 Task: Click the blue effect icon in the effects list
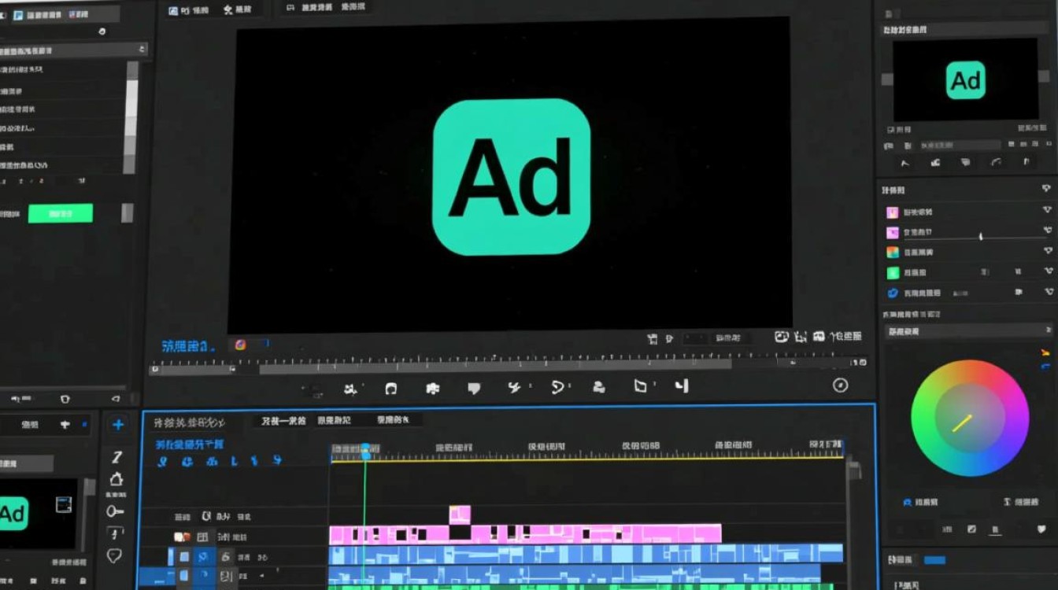pos(893,293)
